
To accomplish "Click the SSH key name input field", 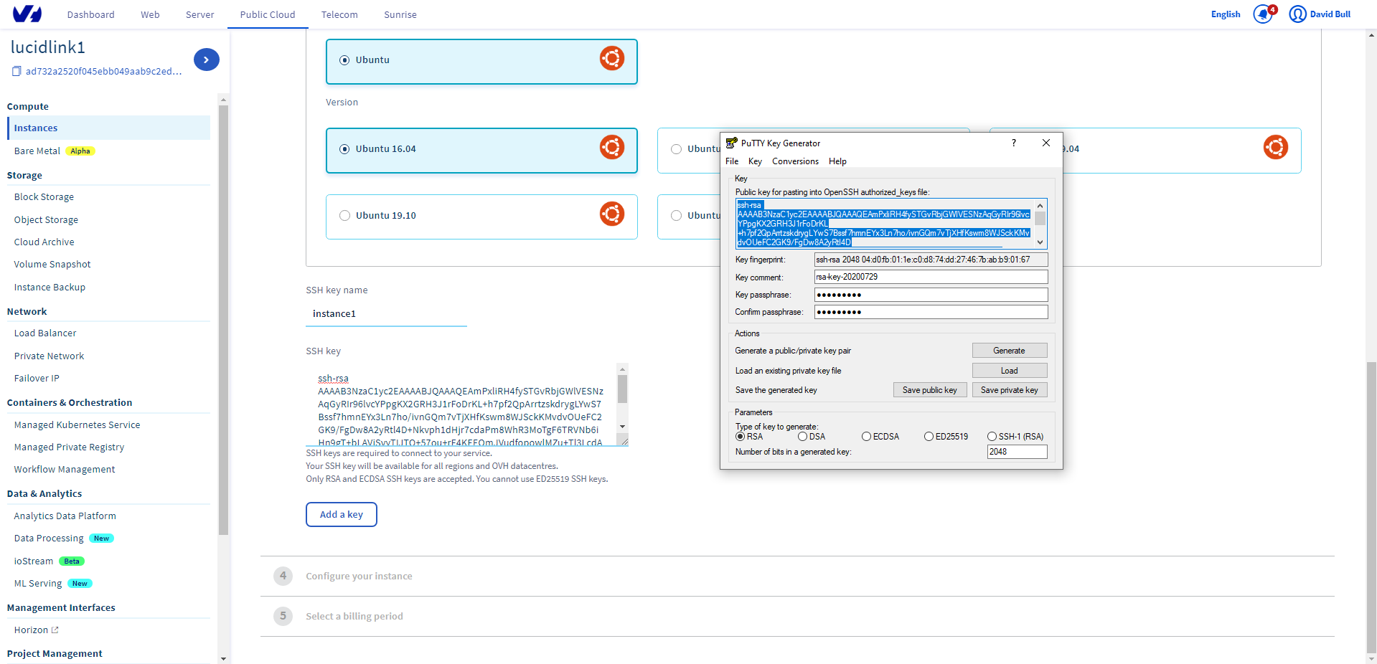I will [x=386, y=314].
